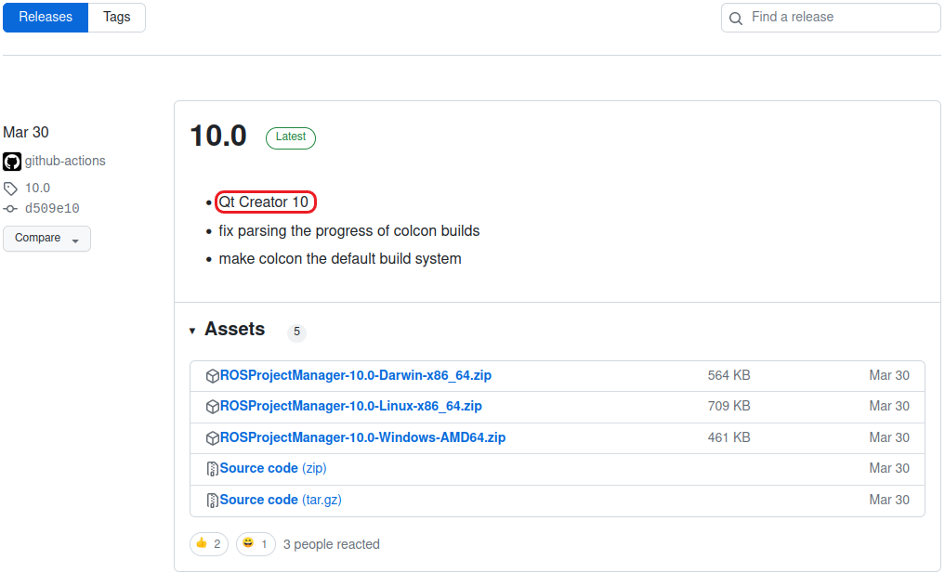Click package icon for Darwin zip
Viewport: 945px width, 573px height.
coord(212,376)
